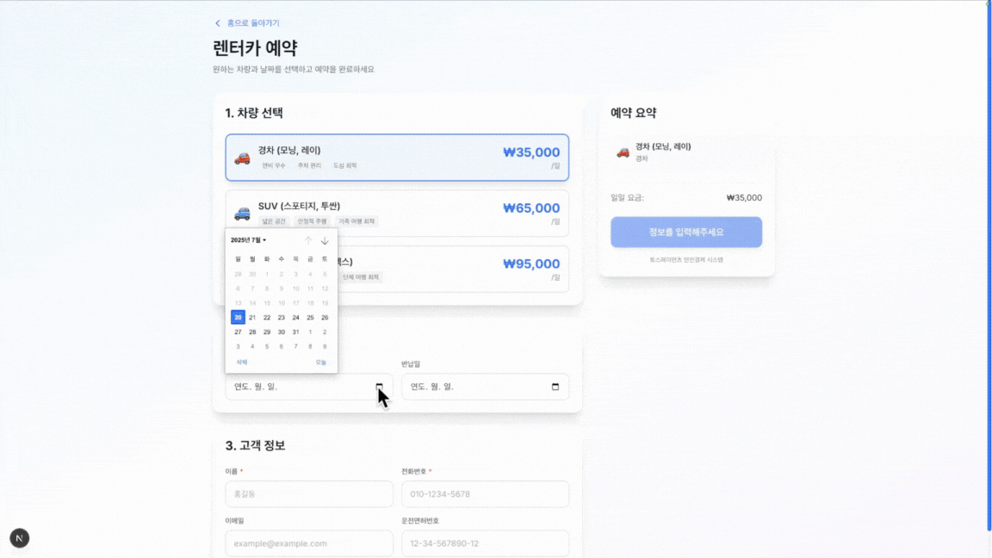Image resolution: width=992 pixels, height=558 pixels.
Task: Click the disabled date 15 in calendar
Action: pyautogui.click(x=267, y=303)
